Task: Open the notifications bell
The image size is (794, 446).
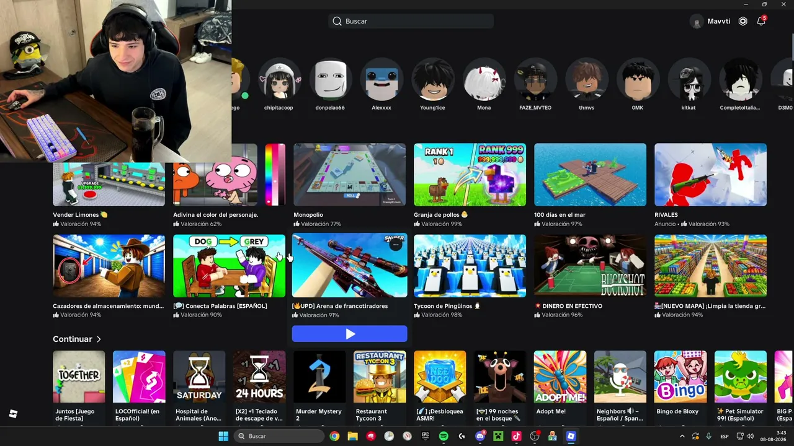Action: (761, 21)
